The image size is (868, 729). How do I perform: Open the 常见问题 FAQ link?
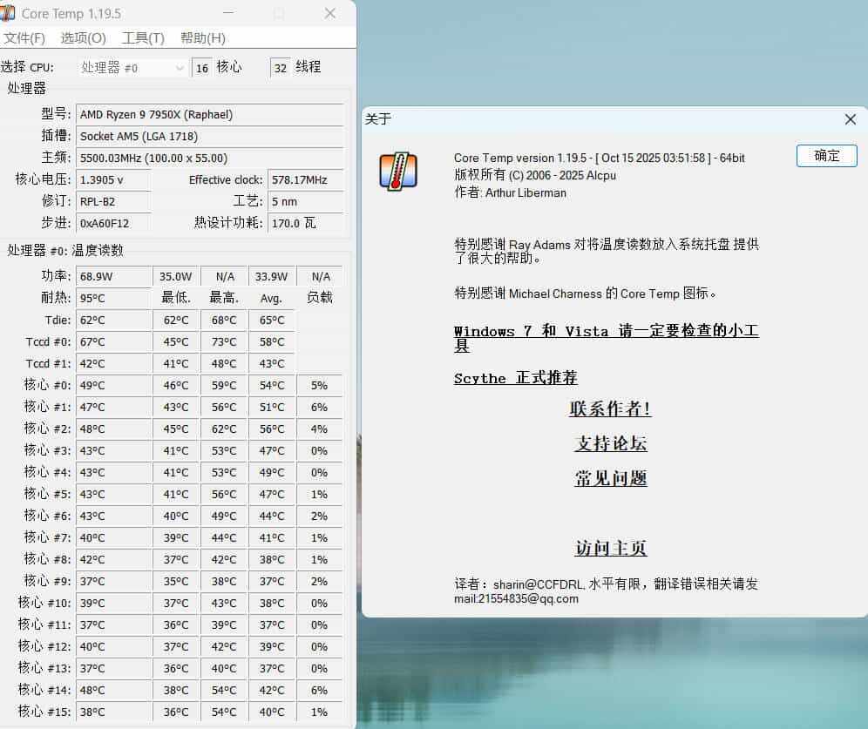(x=610, y=478)
